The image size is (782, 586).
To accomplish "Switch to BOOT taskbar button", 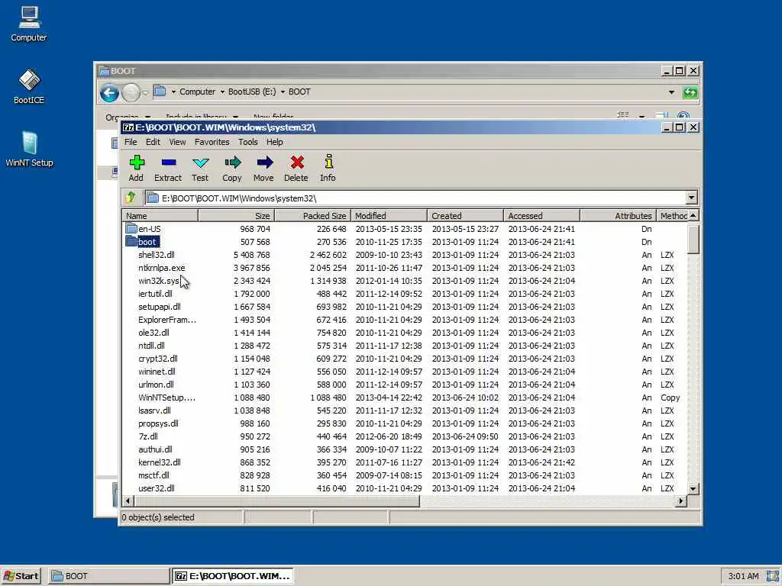I will (109, 576).
